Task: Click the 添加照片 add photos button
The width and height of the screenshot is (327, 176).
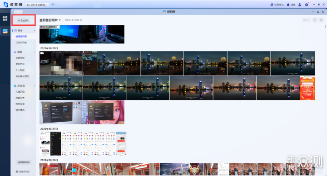Action: click(24, 20)
